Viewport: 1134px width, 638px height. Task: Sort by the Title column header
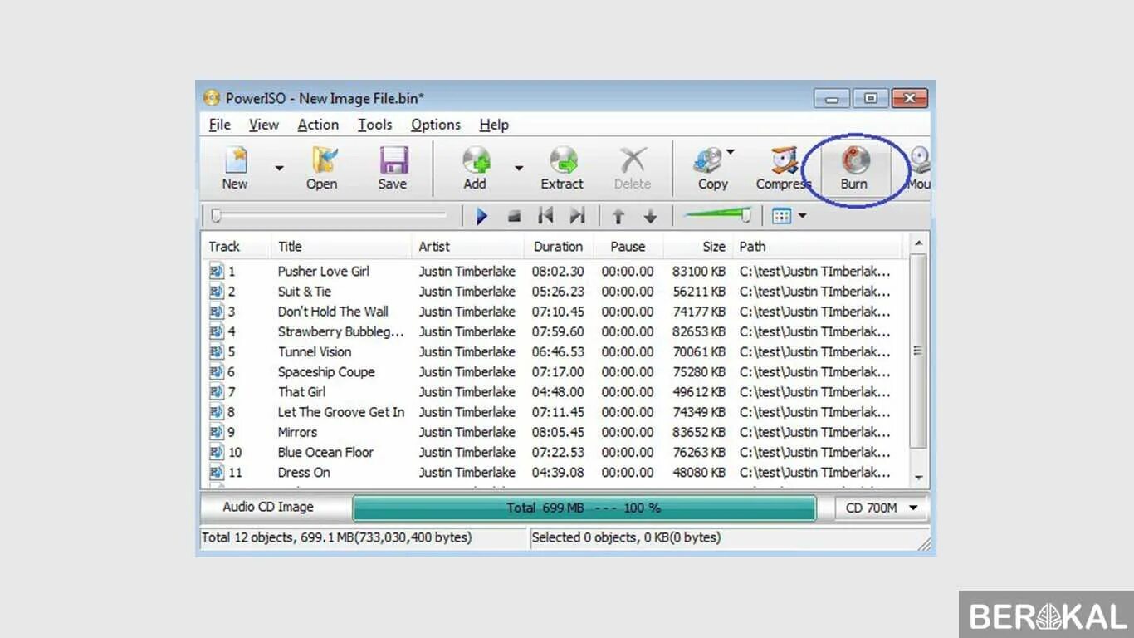[x=341, y=247]
